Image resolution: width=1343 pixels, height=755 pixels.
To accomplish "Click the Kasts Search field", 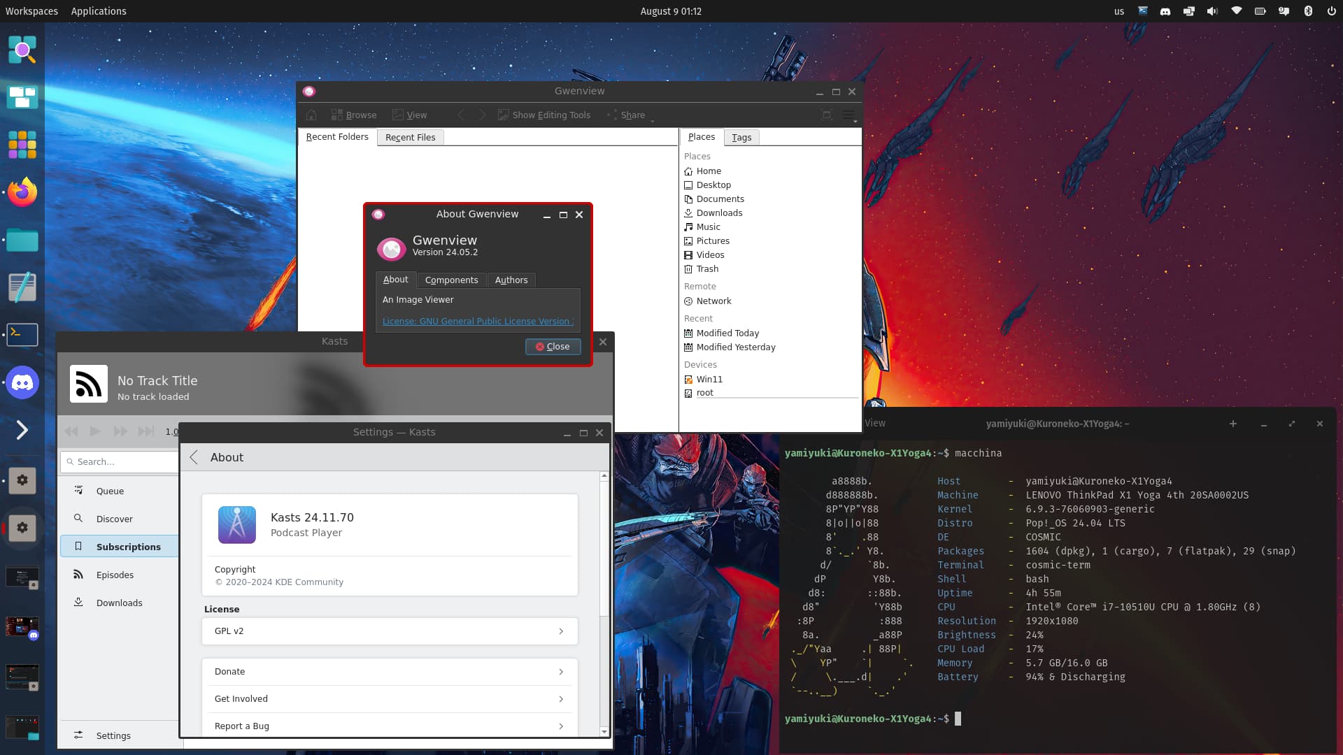I will pos(119,462).
